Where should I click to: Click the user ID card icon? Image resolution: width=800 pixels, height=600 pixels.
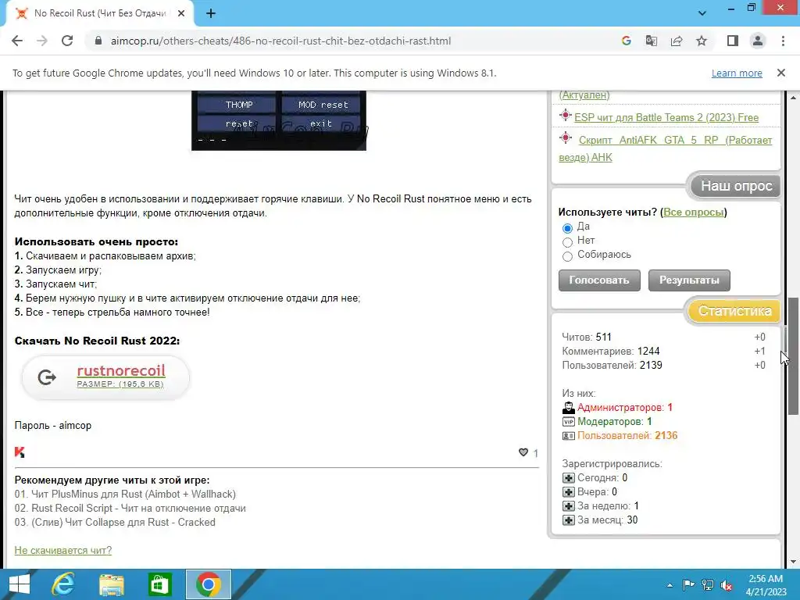569,436
